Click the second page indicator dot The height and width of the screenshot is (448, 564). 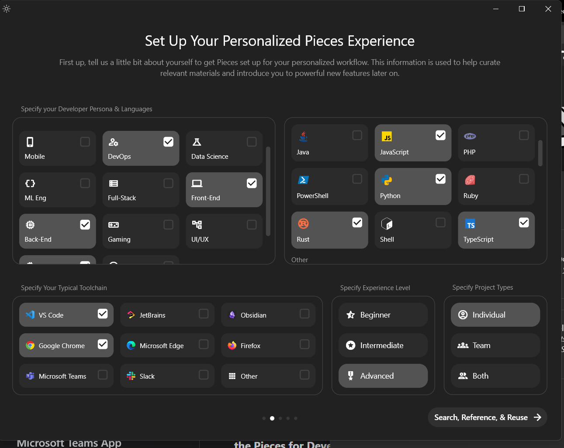272,418
